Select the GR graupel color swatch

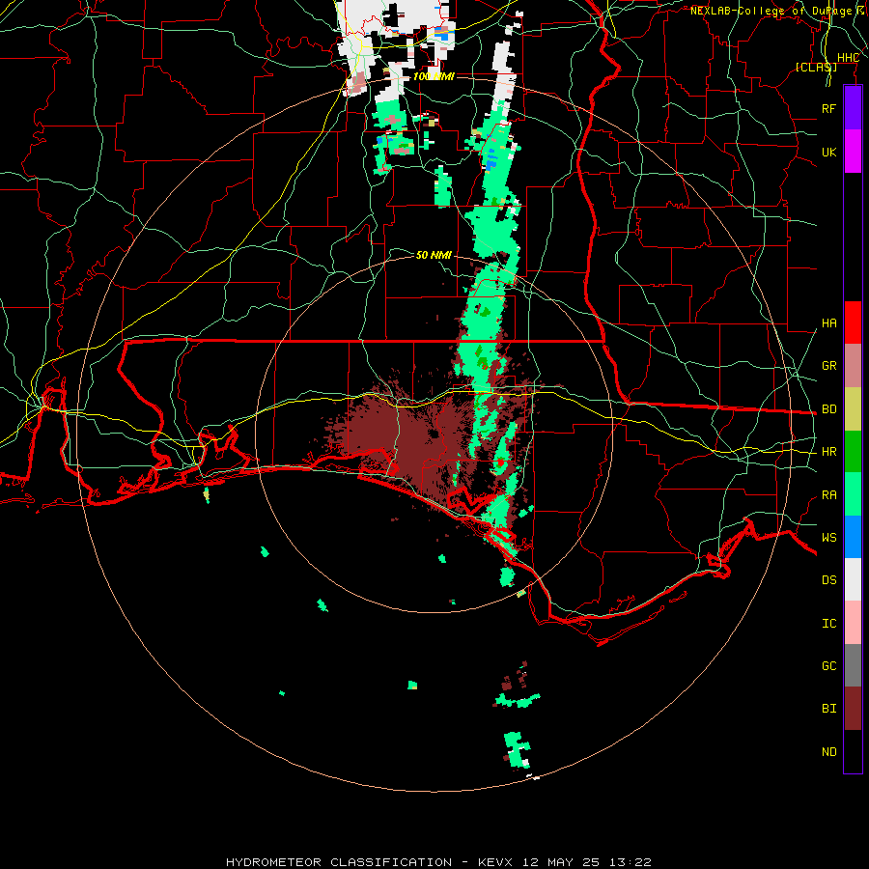point(853,365)
